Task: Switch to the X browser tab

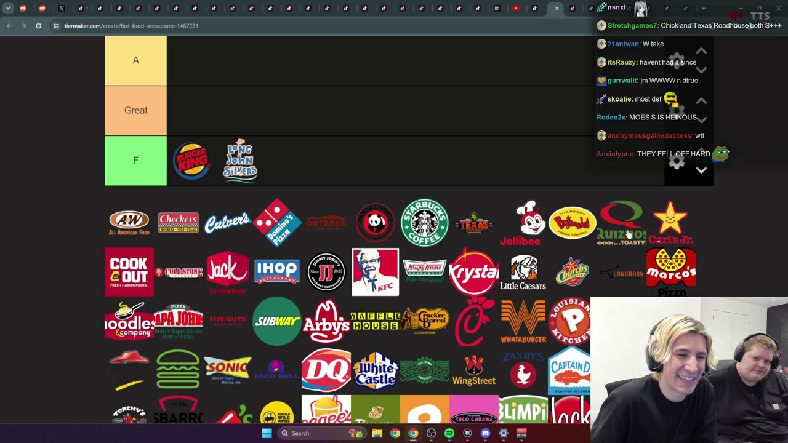Action: click(x=62, y=8)
